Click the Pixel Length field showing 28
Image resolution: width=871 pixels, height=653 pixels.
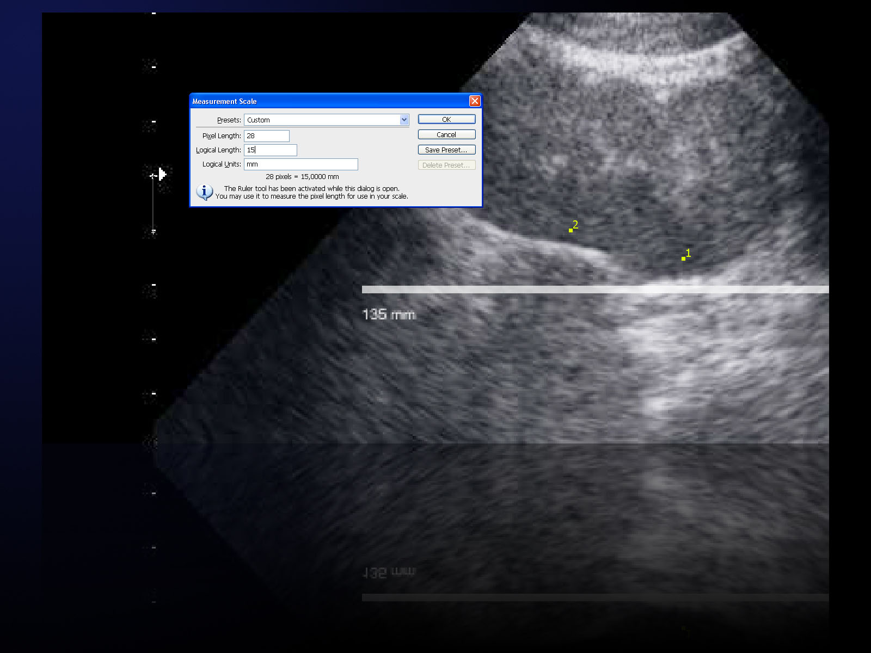(x=267, y=135)
